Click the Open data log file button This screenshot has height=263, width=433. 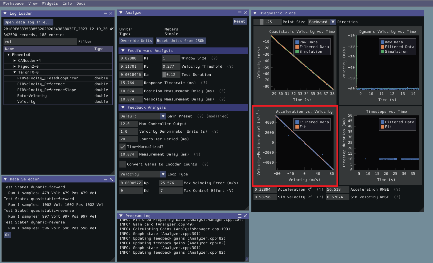[28, 22]
